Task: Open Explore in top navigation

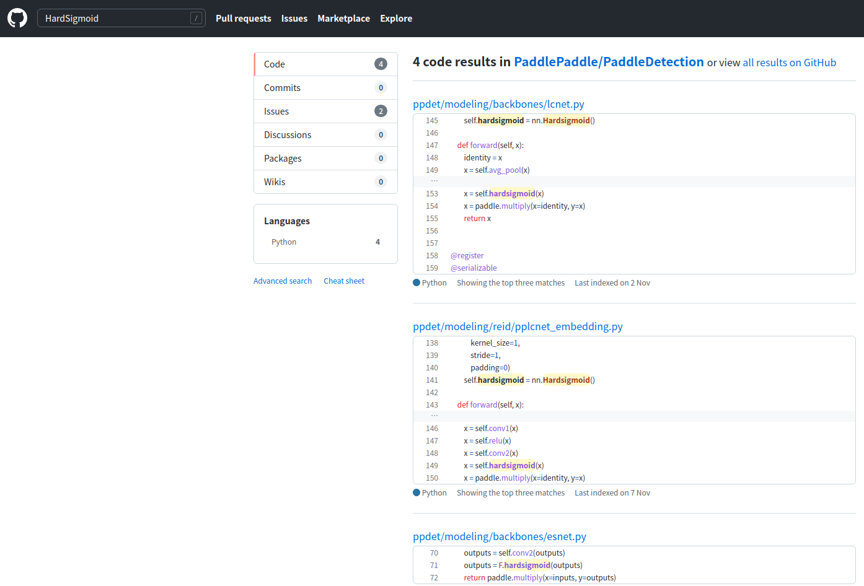Action: [x=396, y=19]
